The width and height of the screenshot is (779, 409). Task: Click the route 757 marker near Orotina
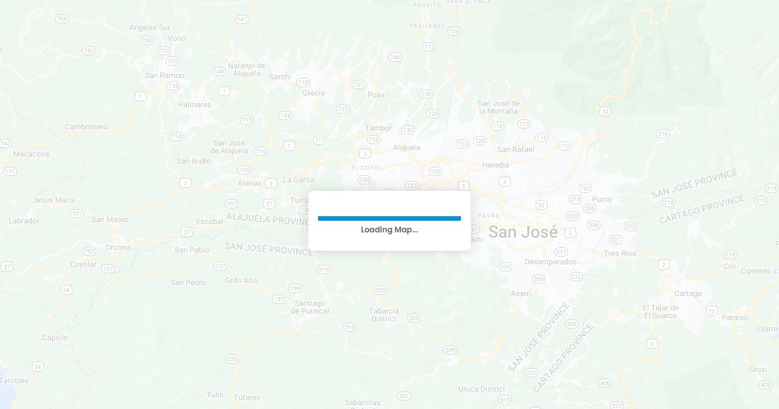pos(90,251)
